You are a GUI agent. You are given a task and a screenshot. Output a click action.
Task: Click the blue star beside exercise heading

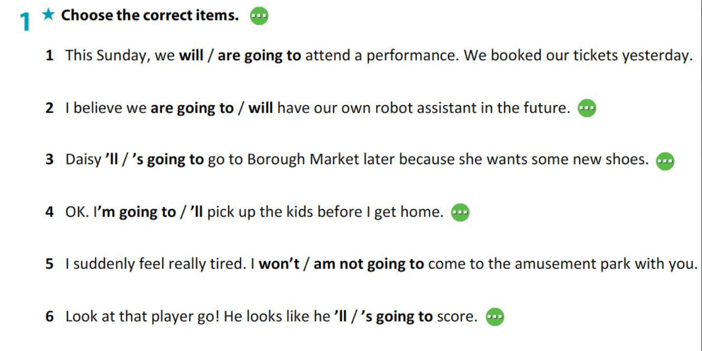pyautogui.click(x=48, y=14)
